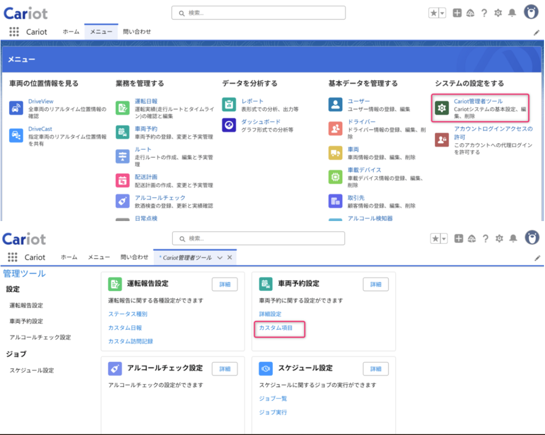Click Cariot logo in top window

(25, 13)
